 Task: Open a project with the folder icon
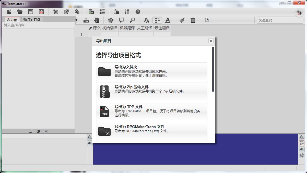click(20, 12)
